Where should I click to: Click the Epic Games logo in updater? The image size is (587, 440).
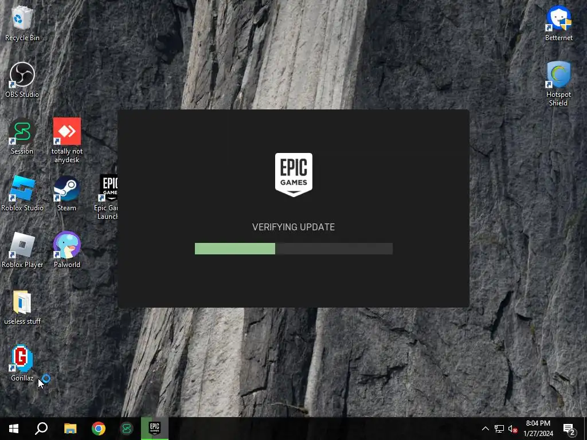(293, 175)
